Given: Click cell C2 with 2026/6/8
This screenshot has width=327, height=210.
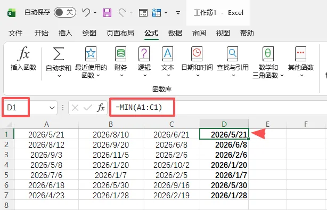Looking at the screenshot, I should (171, 144).
